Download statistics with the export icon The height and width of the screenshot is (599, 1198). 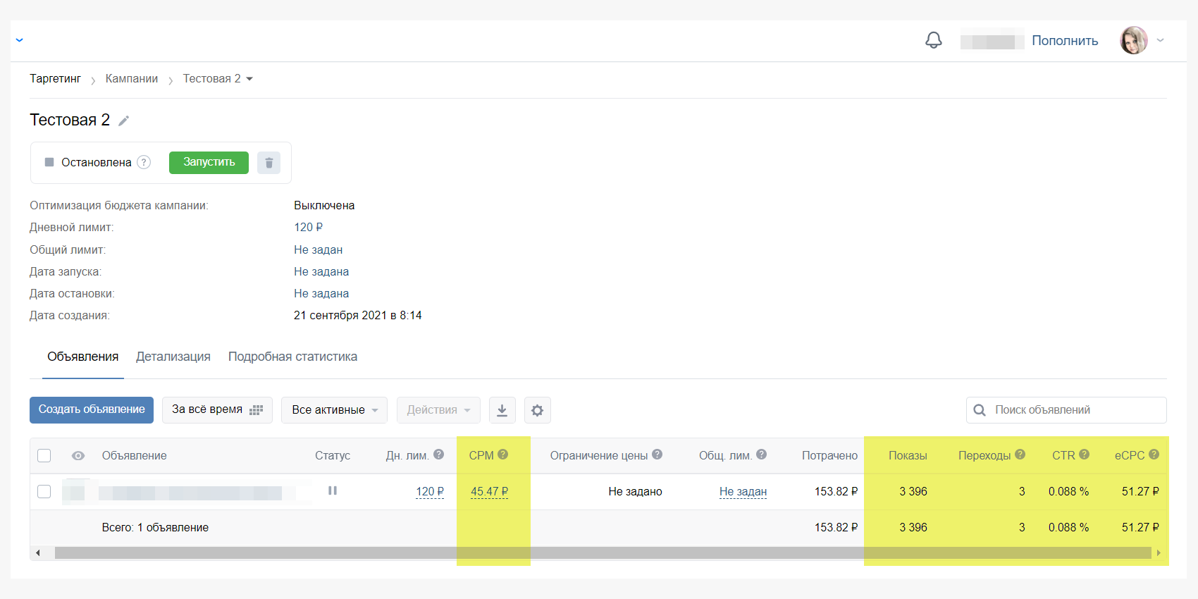coord(502,410)
